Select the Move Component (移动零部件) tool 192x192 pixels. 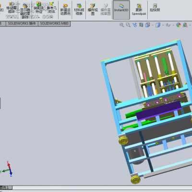tap(12, 8)
